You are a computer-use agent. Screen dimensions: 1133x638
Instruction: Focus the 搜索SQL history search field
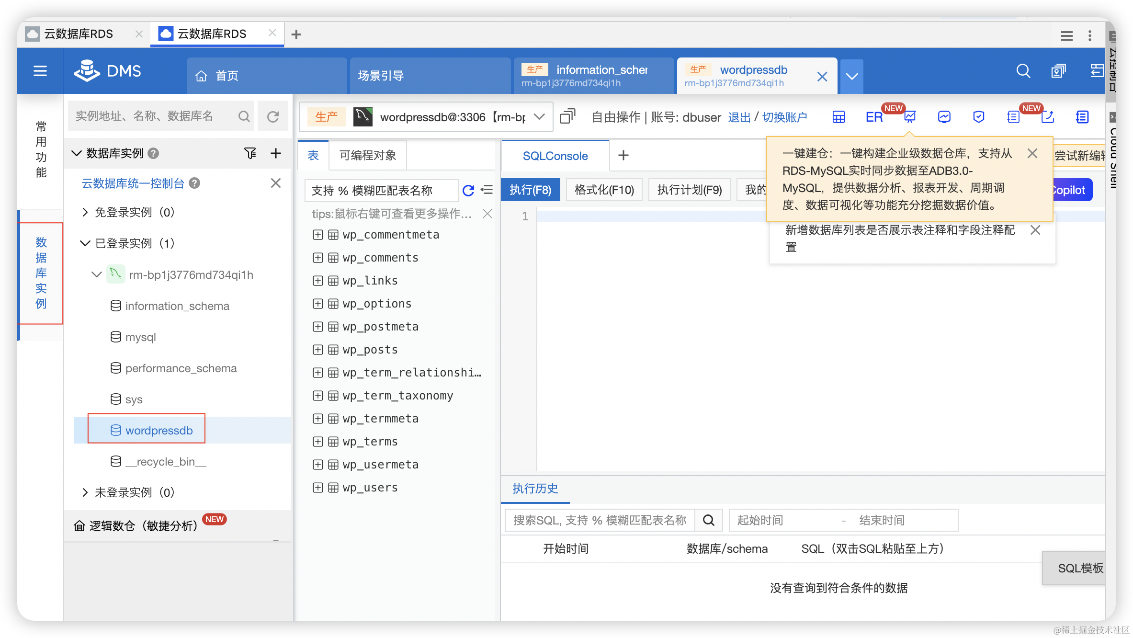[x=600, y=520]
